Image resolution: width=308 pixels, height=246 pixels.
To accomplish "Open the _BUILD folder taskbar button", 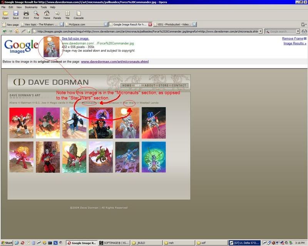I will 146,243.
